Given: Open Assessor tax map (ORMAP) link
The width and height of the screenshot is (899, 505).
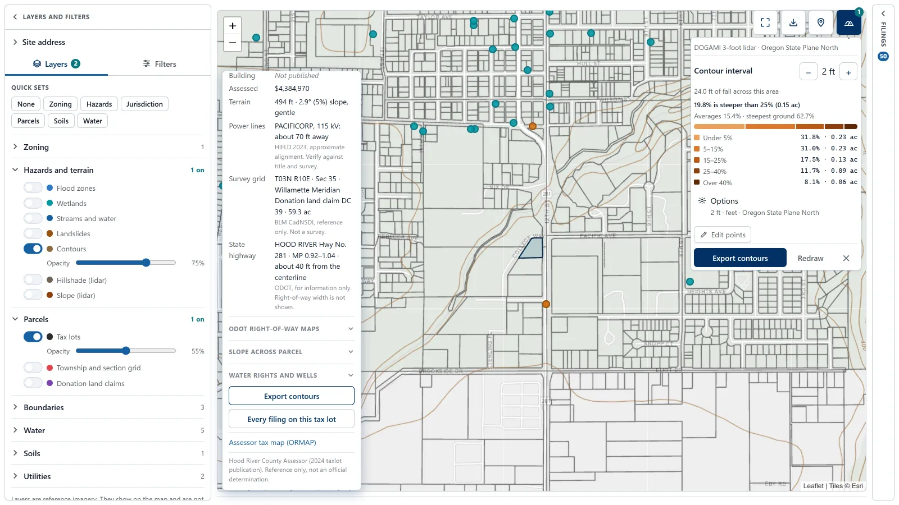Looking at the screenshot, I should [x=273, y=442].
